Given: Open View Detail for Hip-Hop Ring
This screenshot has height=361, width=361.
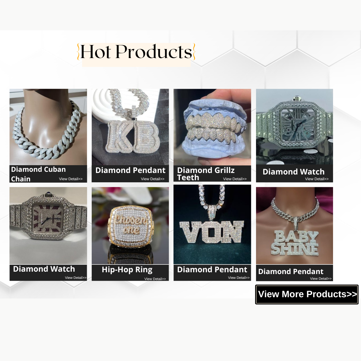Looking at the screenshot, I should pyautogui.click(x=155, y=279).
